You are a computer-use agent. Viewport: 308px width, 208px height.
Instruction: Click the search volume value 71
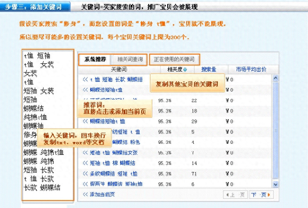[194, 174]
